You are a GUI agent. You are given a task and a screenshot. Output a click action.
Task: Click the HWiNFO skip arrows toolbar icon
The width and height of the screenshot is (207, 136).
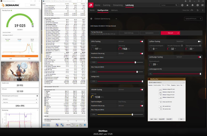(x=48, y=125)
